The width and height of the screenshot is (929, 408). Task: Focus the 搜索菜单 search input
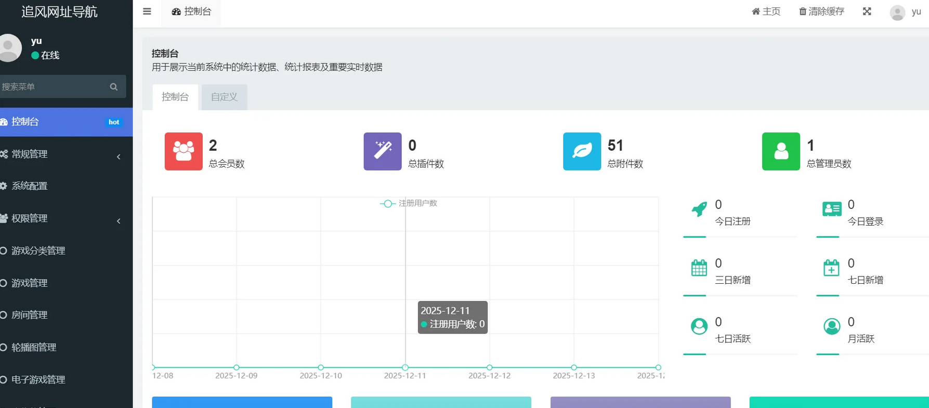tap(52, 87)
